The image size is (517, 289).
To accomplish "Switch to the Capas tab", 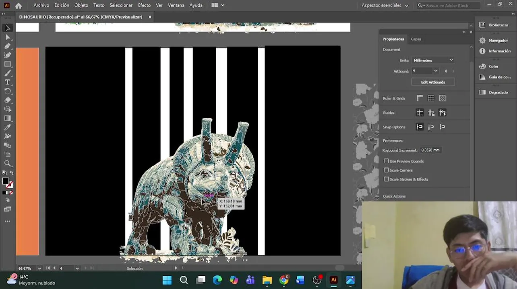I will pos(416,39).
